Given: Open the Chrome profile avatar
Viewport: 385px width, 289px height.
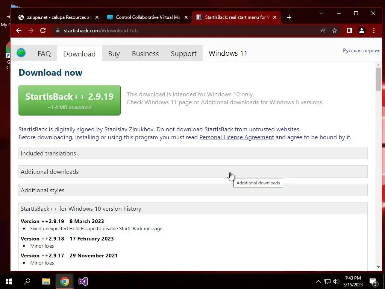Looking at the screenshot, I should tap(362, 30).
